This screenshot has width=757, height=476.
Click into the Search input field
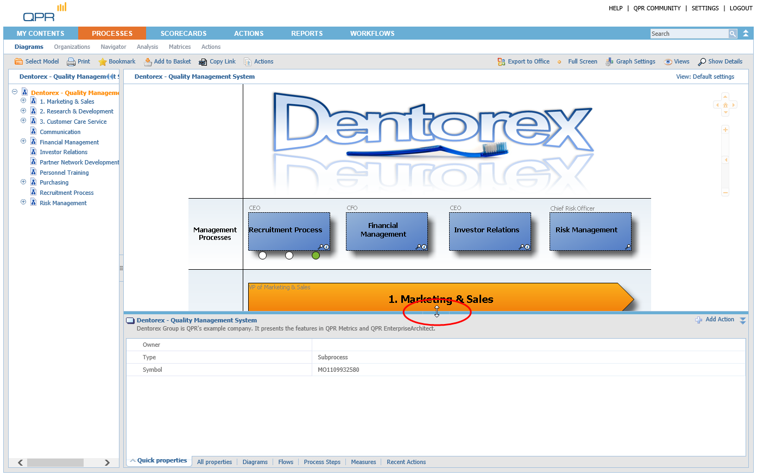click(x=689, y=34)
